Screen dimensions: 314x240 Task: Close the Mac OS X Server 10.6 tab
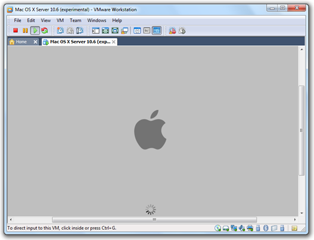click(114, 42)
